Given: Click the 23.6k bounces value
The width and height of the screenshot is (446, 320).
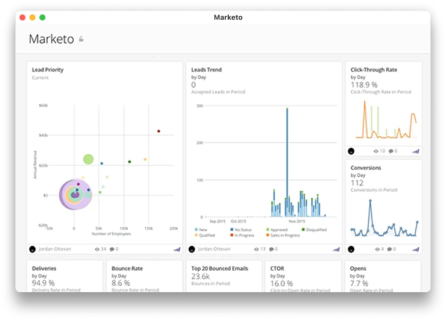Looking at the screenshot, I should click(200, 277).
